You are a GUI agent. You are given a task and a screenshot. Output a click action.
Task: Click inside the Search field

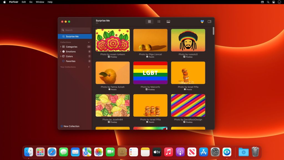[x=75, y=30]
